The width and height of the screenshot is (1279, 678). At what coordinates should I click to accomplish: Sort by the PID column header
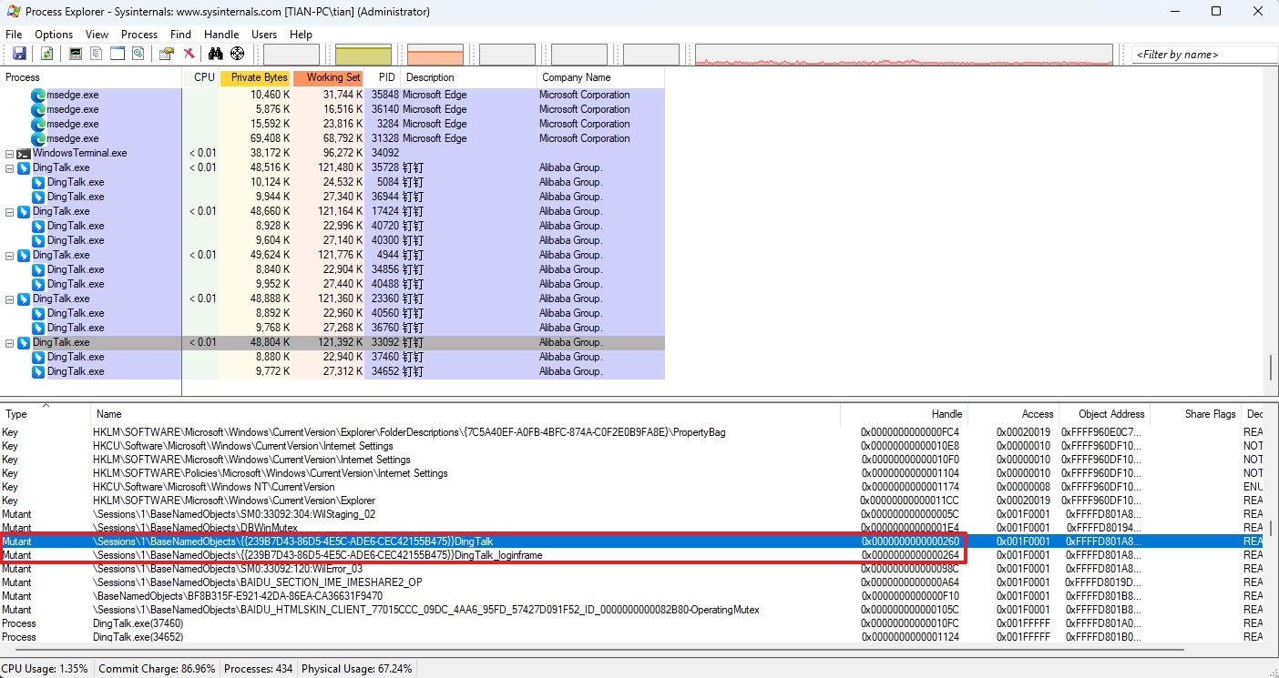click(384, 77)
